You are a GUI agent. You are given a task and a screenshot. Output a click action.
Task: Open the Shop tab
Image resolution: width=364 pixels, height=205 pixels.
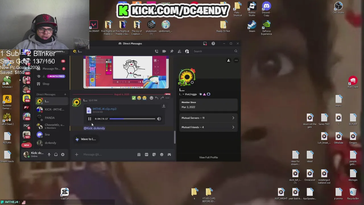point(51,84)
